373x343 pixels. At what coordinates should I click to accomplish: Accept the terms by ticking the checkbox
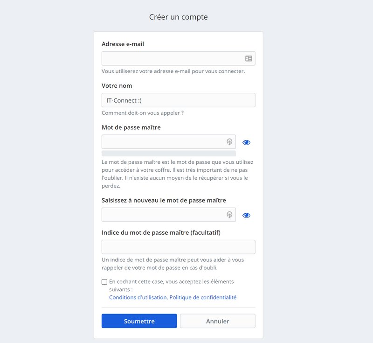[104, 282]
